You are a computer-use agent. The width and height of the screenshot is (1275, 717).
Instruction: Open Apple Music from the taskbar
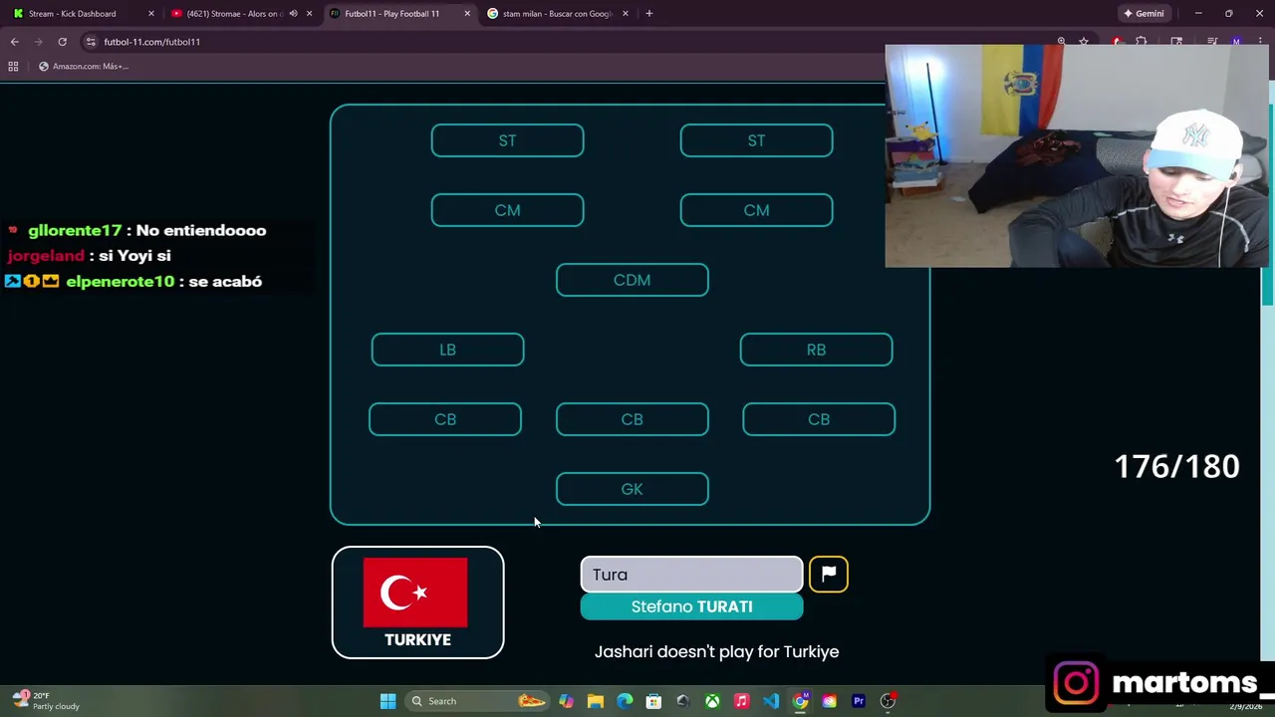point(741,701)
